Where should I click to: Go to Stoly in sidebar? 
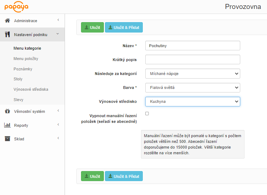(x=18, y=79)
